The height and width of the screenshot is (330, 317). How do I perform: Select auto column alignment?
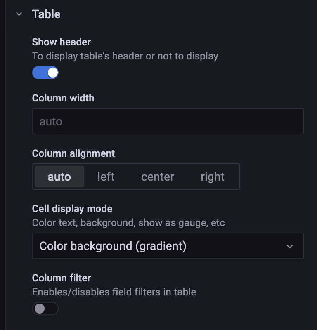click(x=59, y=177)
